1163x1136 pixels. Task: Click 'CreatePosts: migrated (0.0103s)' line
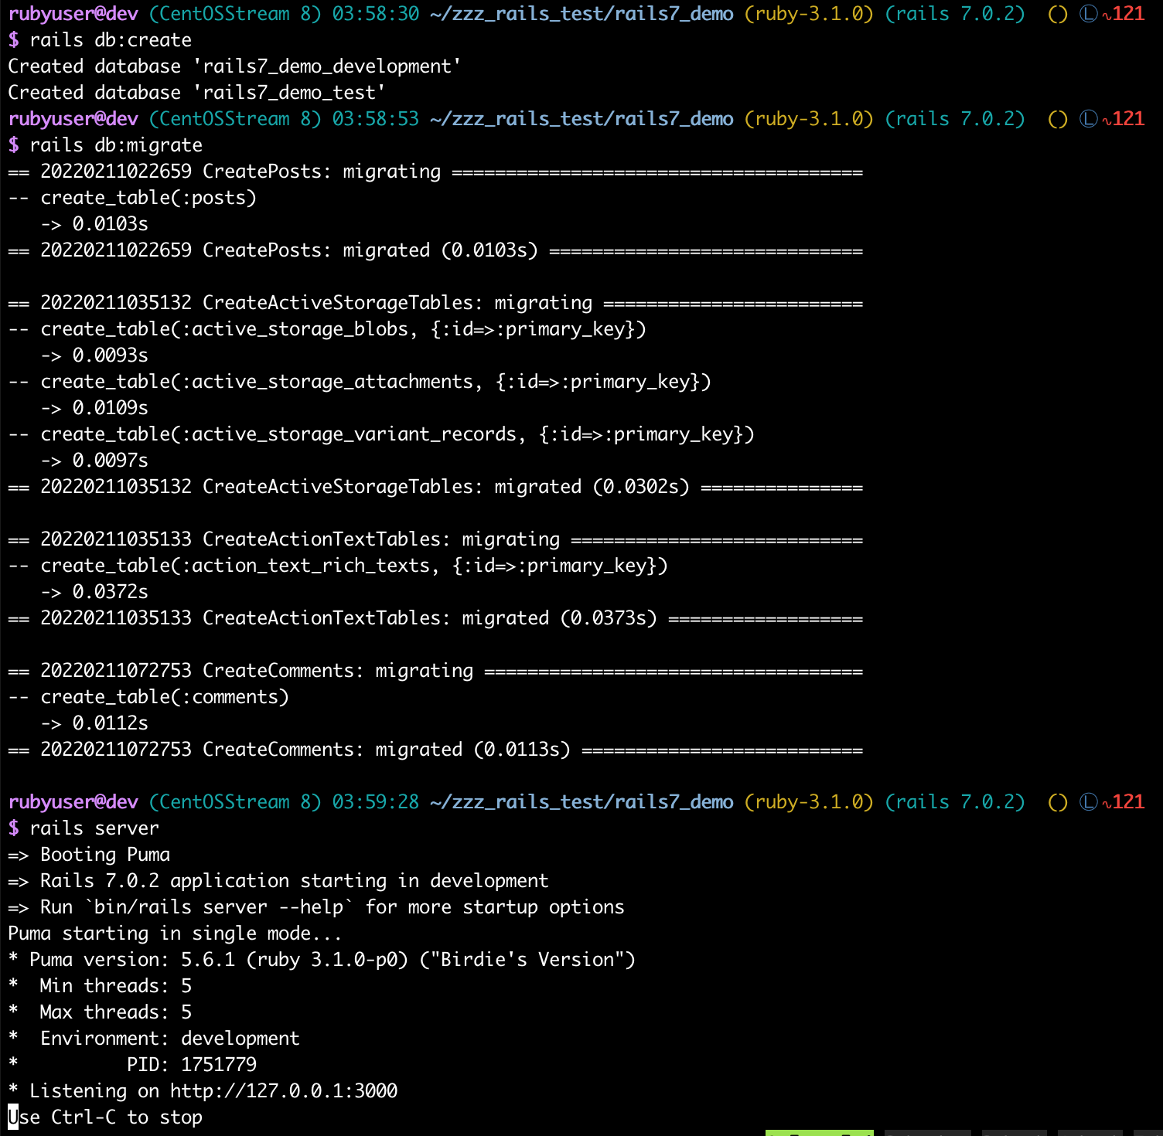[x=435, y=250]
